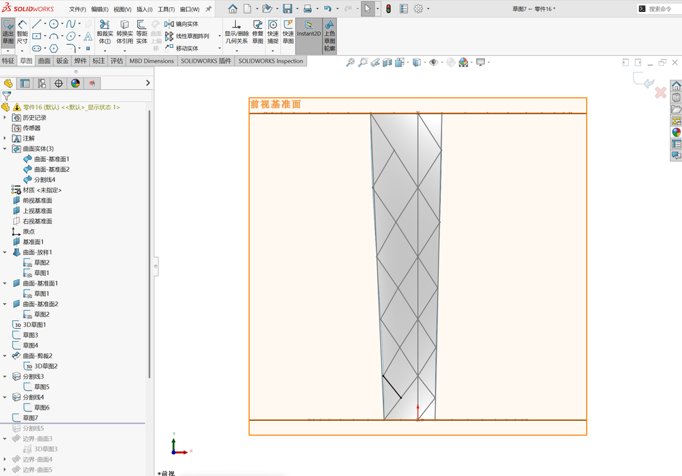Open the Linear Sketch Pattern dropdown arrow
This screenshot has height=476, width=682.
(x=219, y=36)
